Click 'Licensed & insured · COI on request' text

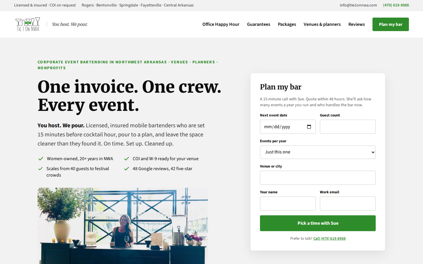pos(45,5)
